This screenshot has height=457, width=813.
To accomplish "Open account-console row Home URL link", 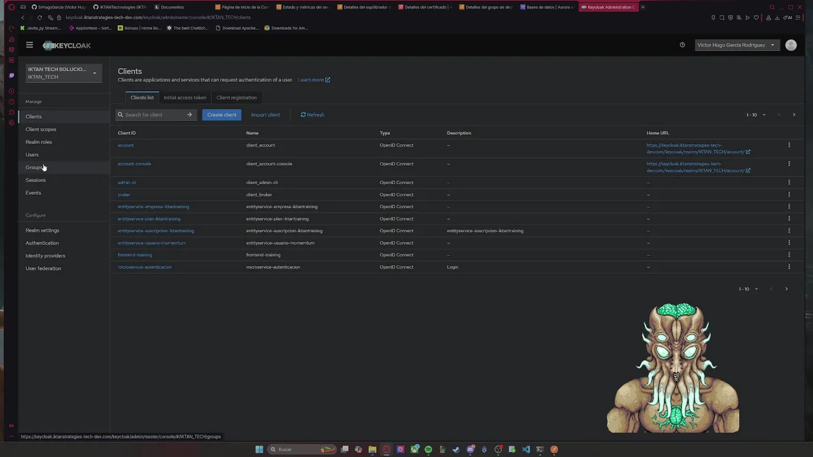I will (x=698, y=167).
